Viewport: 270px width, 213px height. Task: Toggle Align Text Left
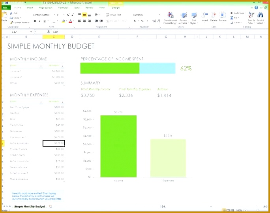click(79, 21)
